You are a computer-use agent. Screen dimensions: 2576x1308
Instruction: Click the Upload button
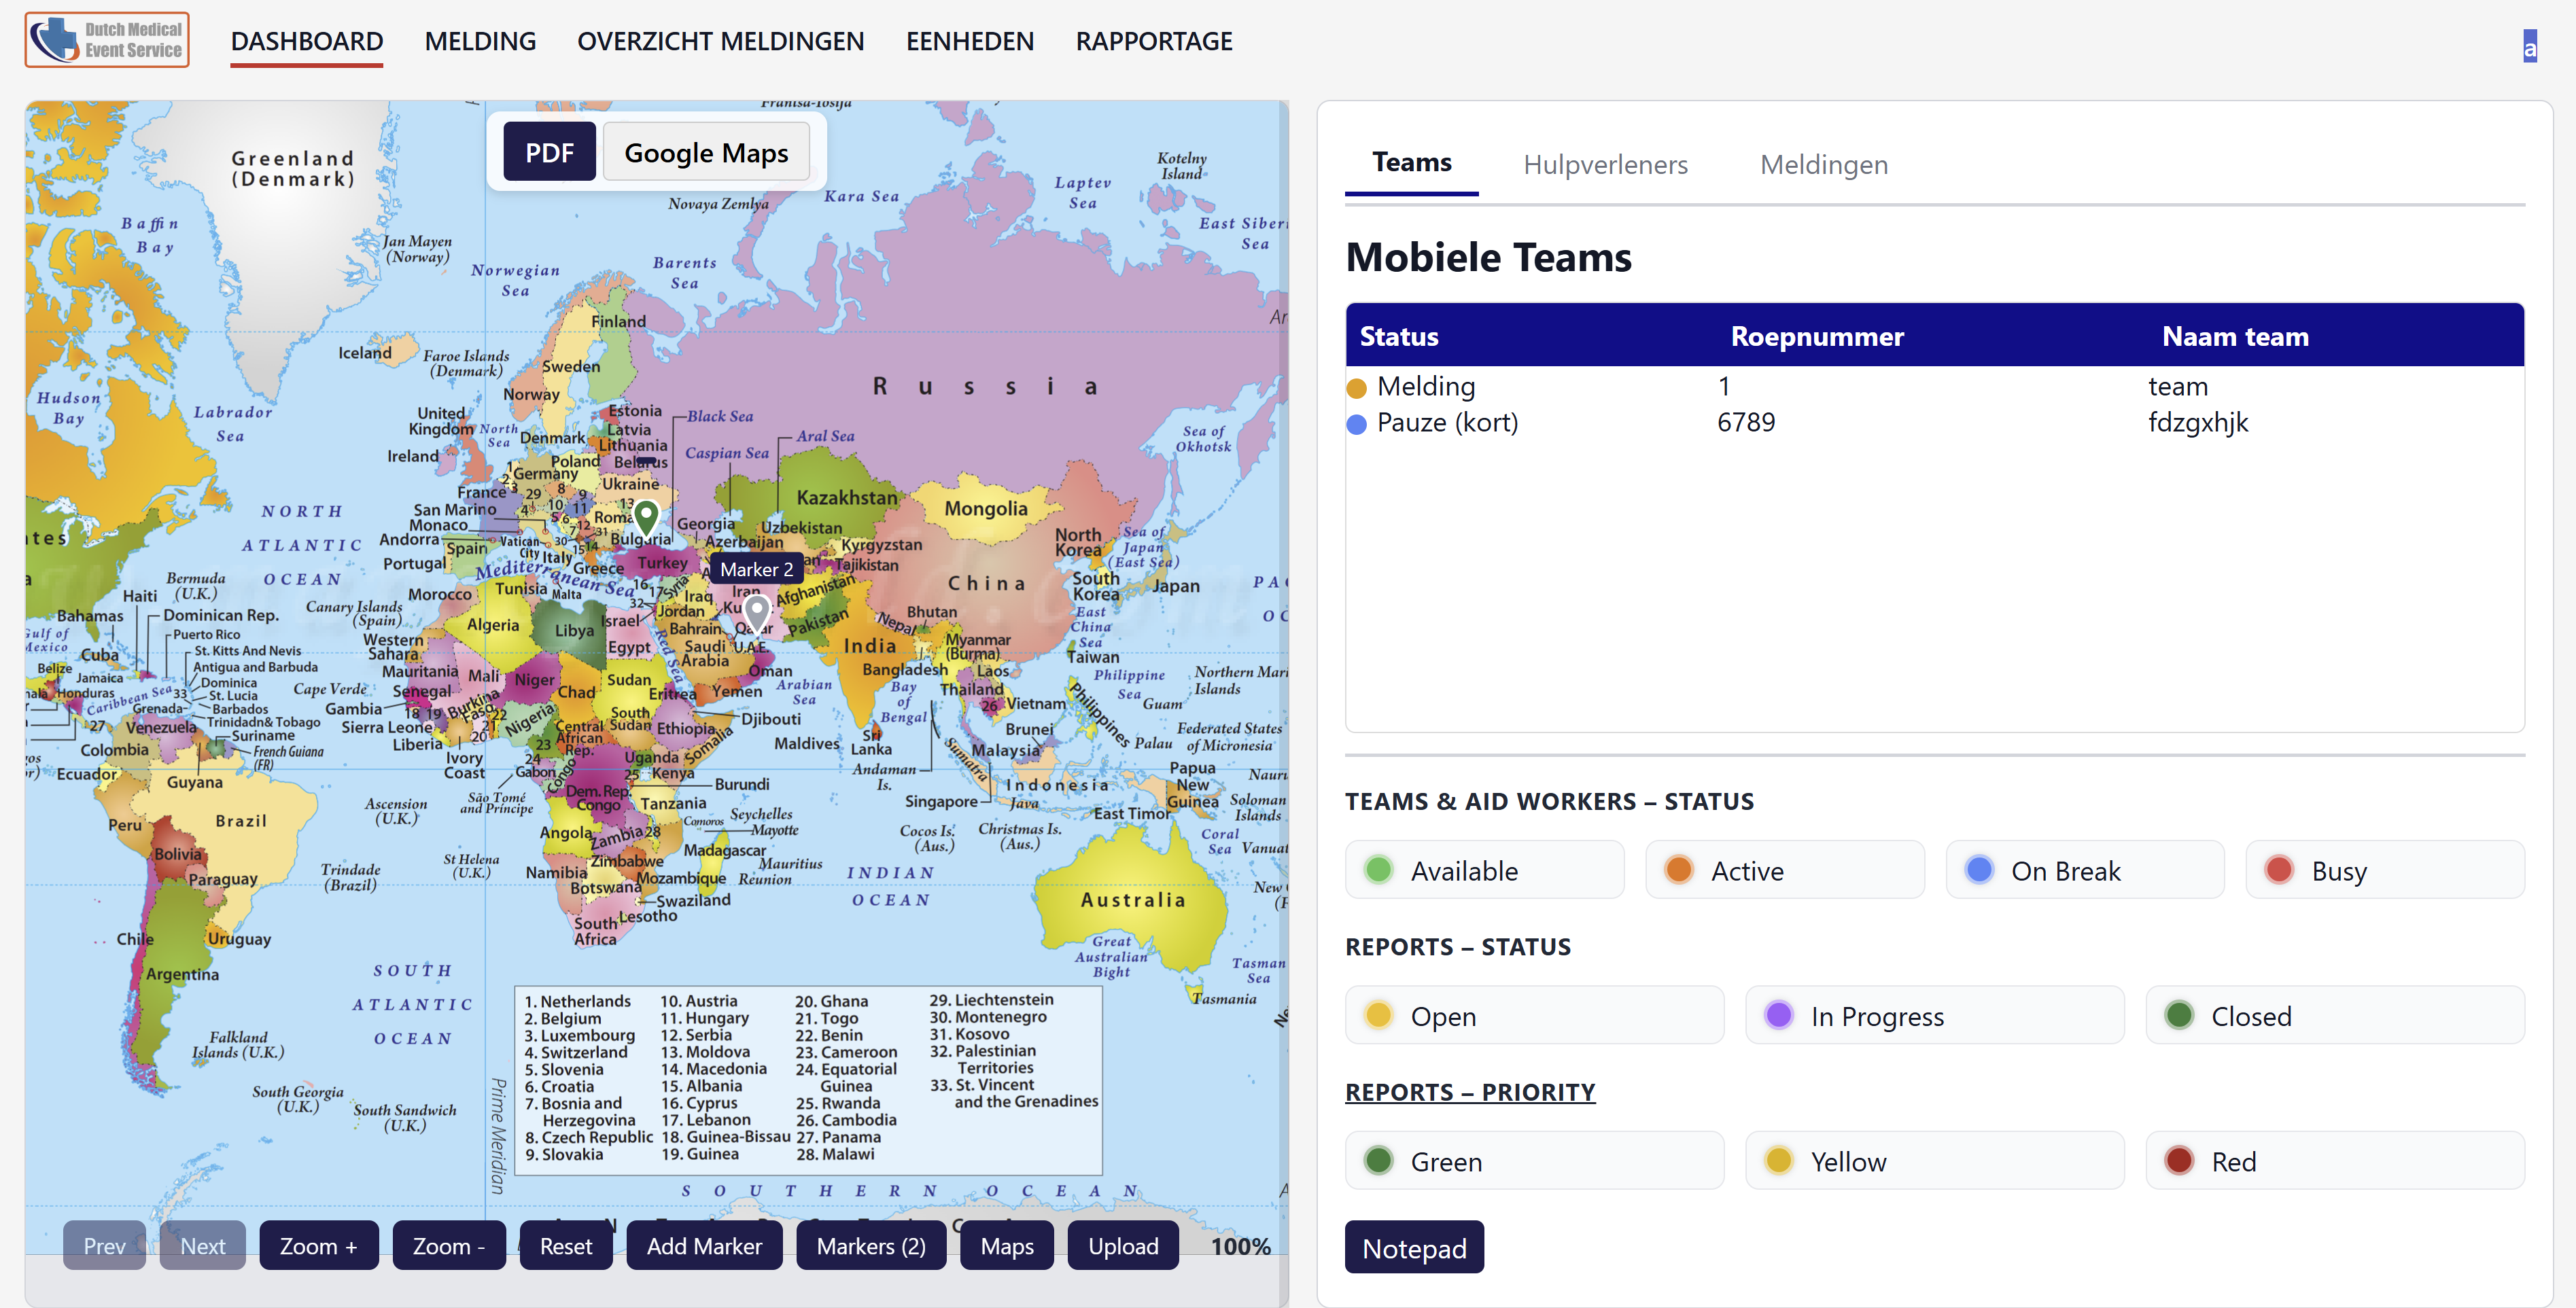click(1123, 1245)
